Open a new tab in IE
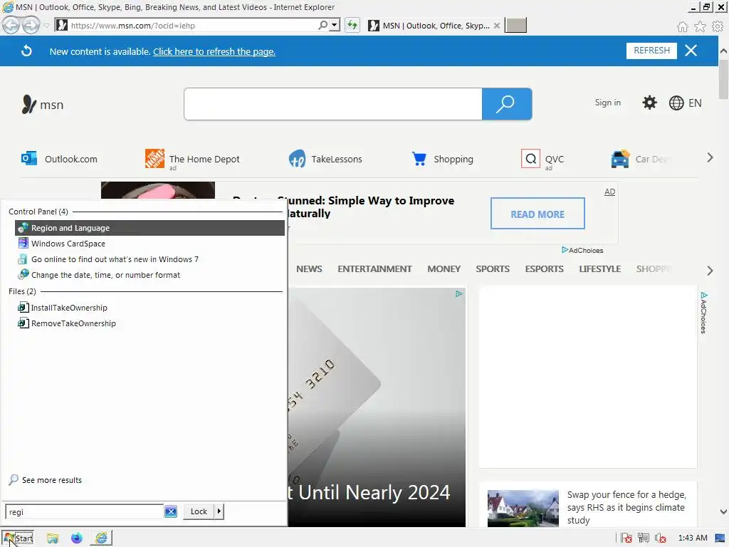This screenshot has height=547, width=729. click(x=515, y=25)
